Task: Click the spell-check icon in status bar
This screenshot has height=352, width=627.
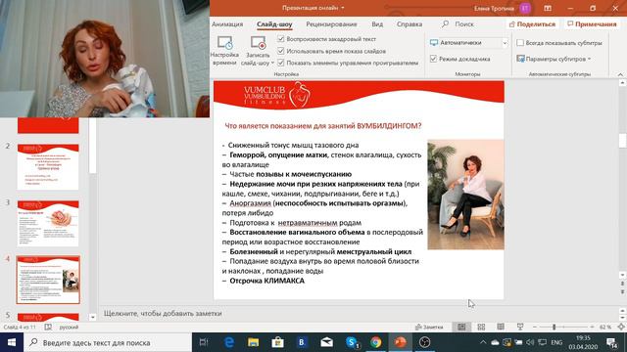Action: point(48,327)
